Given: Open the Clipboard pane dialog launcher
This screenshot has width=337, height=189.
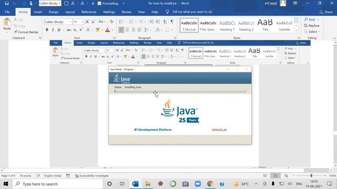Looking at the screenshot, I should pyautogui.click(x=40, y=38).
